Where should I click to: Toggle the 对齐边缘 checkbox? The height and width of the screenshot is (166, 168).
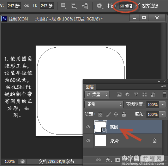[138, 6]
